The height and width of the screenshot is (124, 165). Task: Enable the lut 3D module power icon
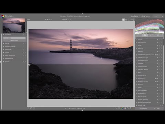coord(136,46)
